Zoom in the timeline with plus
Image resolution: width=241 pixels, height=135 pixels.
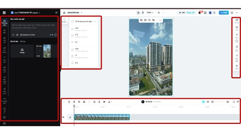[228, 102]
